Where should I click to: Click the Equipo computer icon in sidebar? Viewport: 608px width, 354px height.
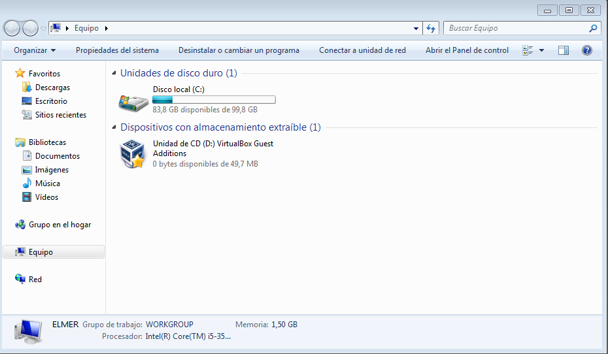tap(20, 251)
